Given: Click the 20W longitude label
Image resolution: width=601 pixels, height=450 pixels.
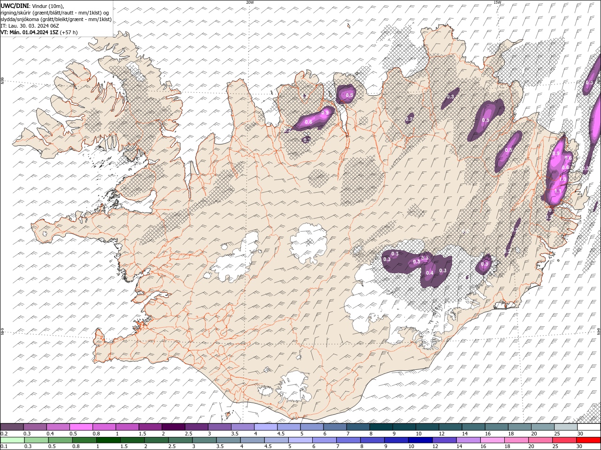Looking at the screenshot, I should [x=250, y=2].
